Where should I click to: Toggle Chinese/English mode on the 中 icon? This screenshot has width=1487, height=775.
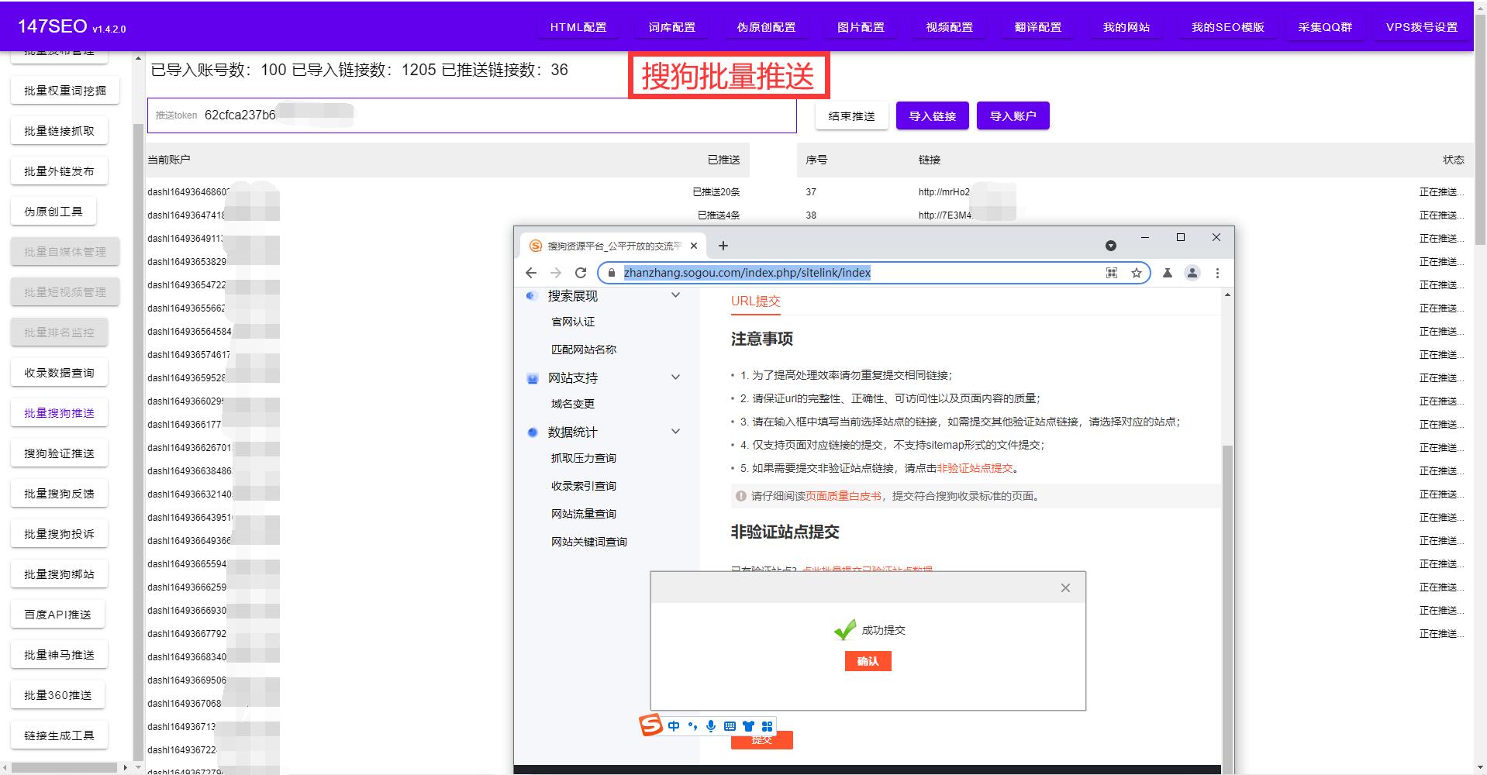[673, 725]
